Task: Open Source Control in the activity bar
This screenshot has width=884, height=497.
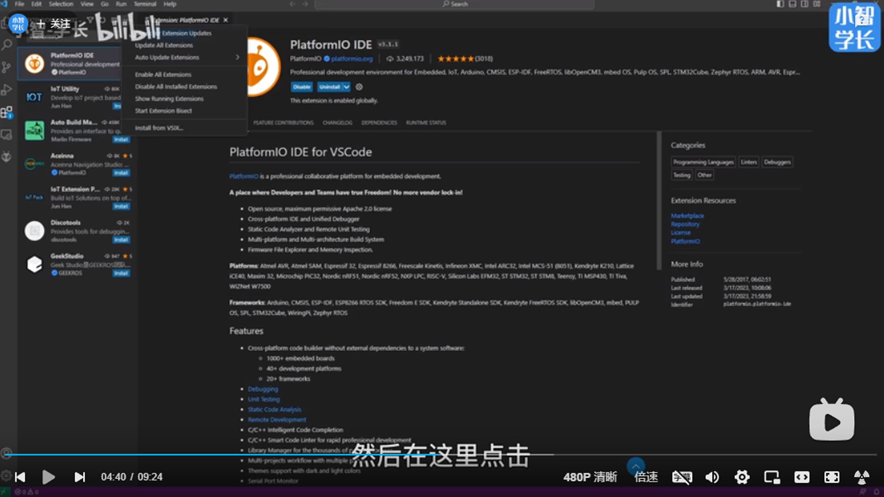Action: pyautogui.click(x=6, y=67)
